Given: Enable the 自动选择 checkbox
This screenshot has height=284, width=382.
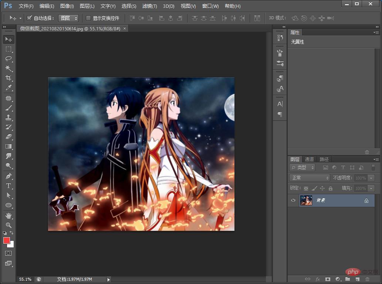Looking at the screenshot, I should pos(30,18).
